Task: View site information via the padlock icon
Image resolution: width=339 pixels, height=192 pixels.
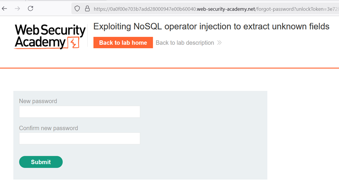Action: point(87,9)
